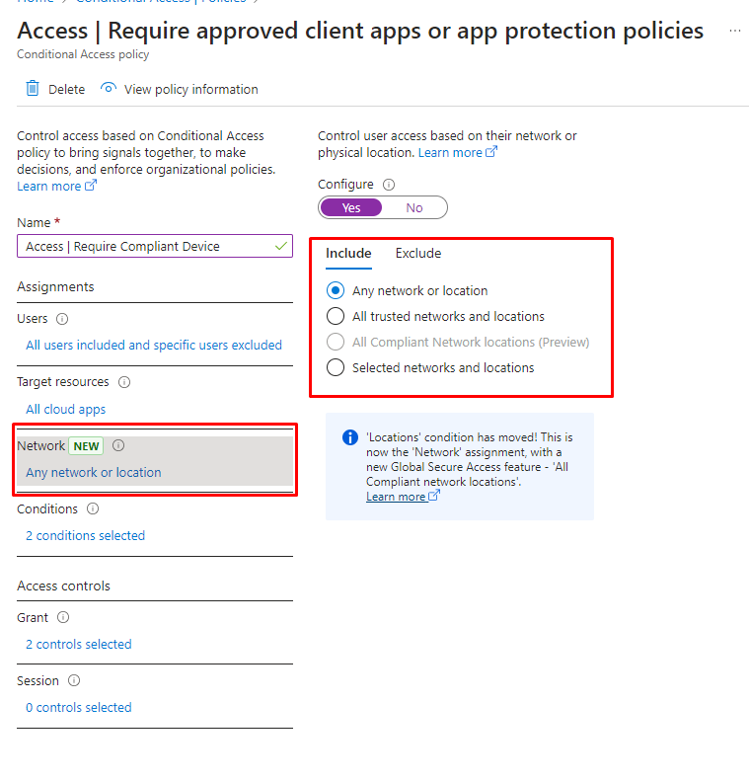Select Selected networks and locations radio
The height and width of the screenshot is (781, 749).
(335, 367)
